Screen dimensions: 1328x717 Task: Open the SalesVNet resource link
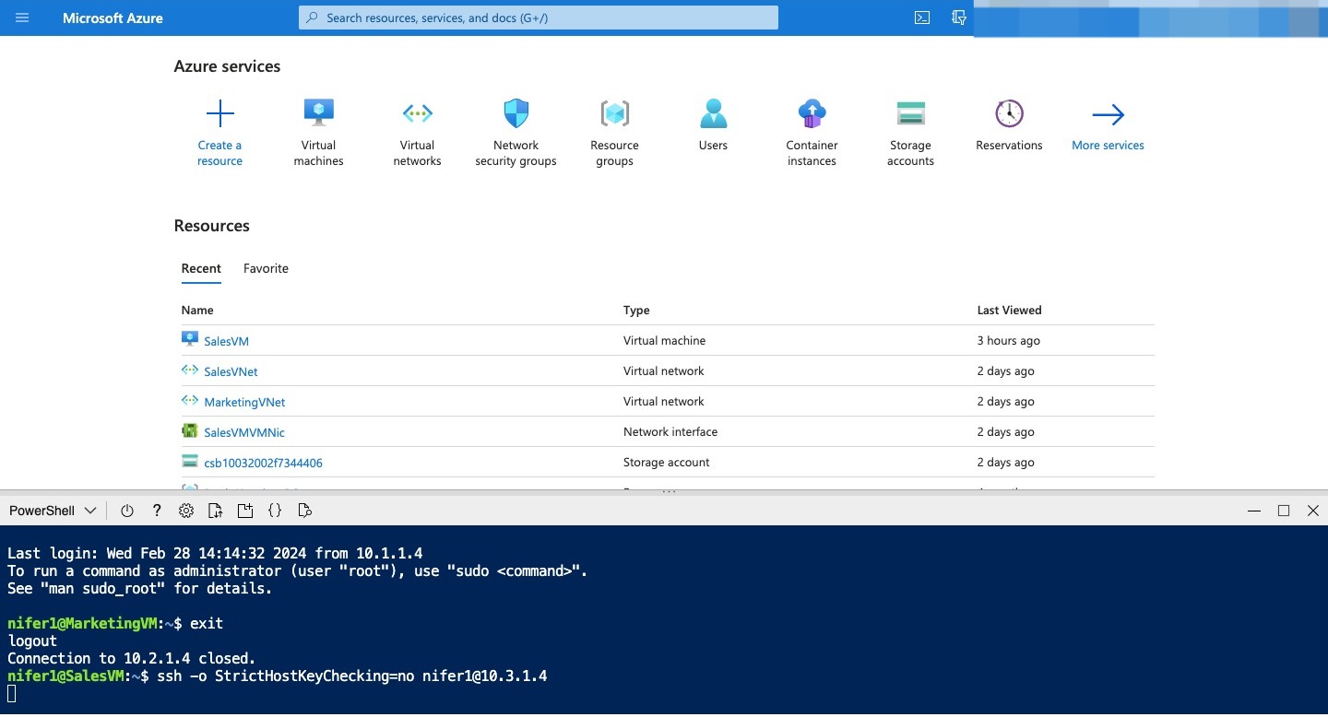(x=231, y=371)
